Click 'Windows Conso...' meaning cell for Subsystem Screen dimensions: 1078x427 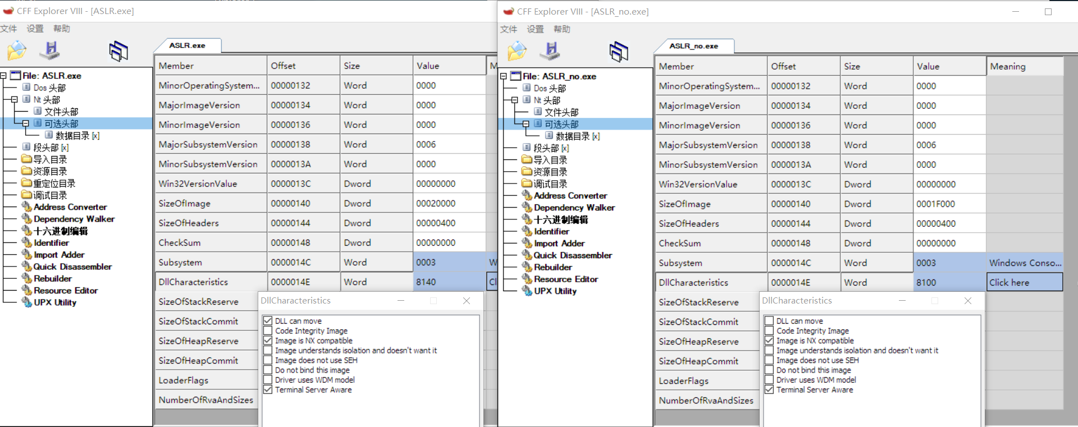1025,263
